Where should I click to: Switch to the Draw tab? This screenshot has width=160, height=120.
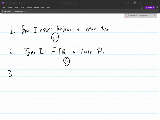click(x=22, y=8)
